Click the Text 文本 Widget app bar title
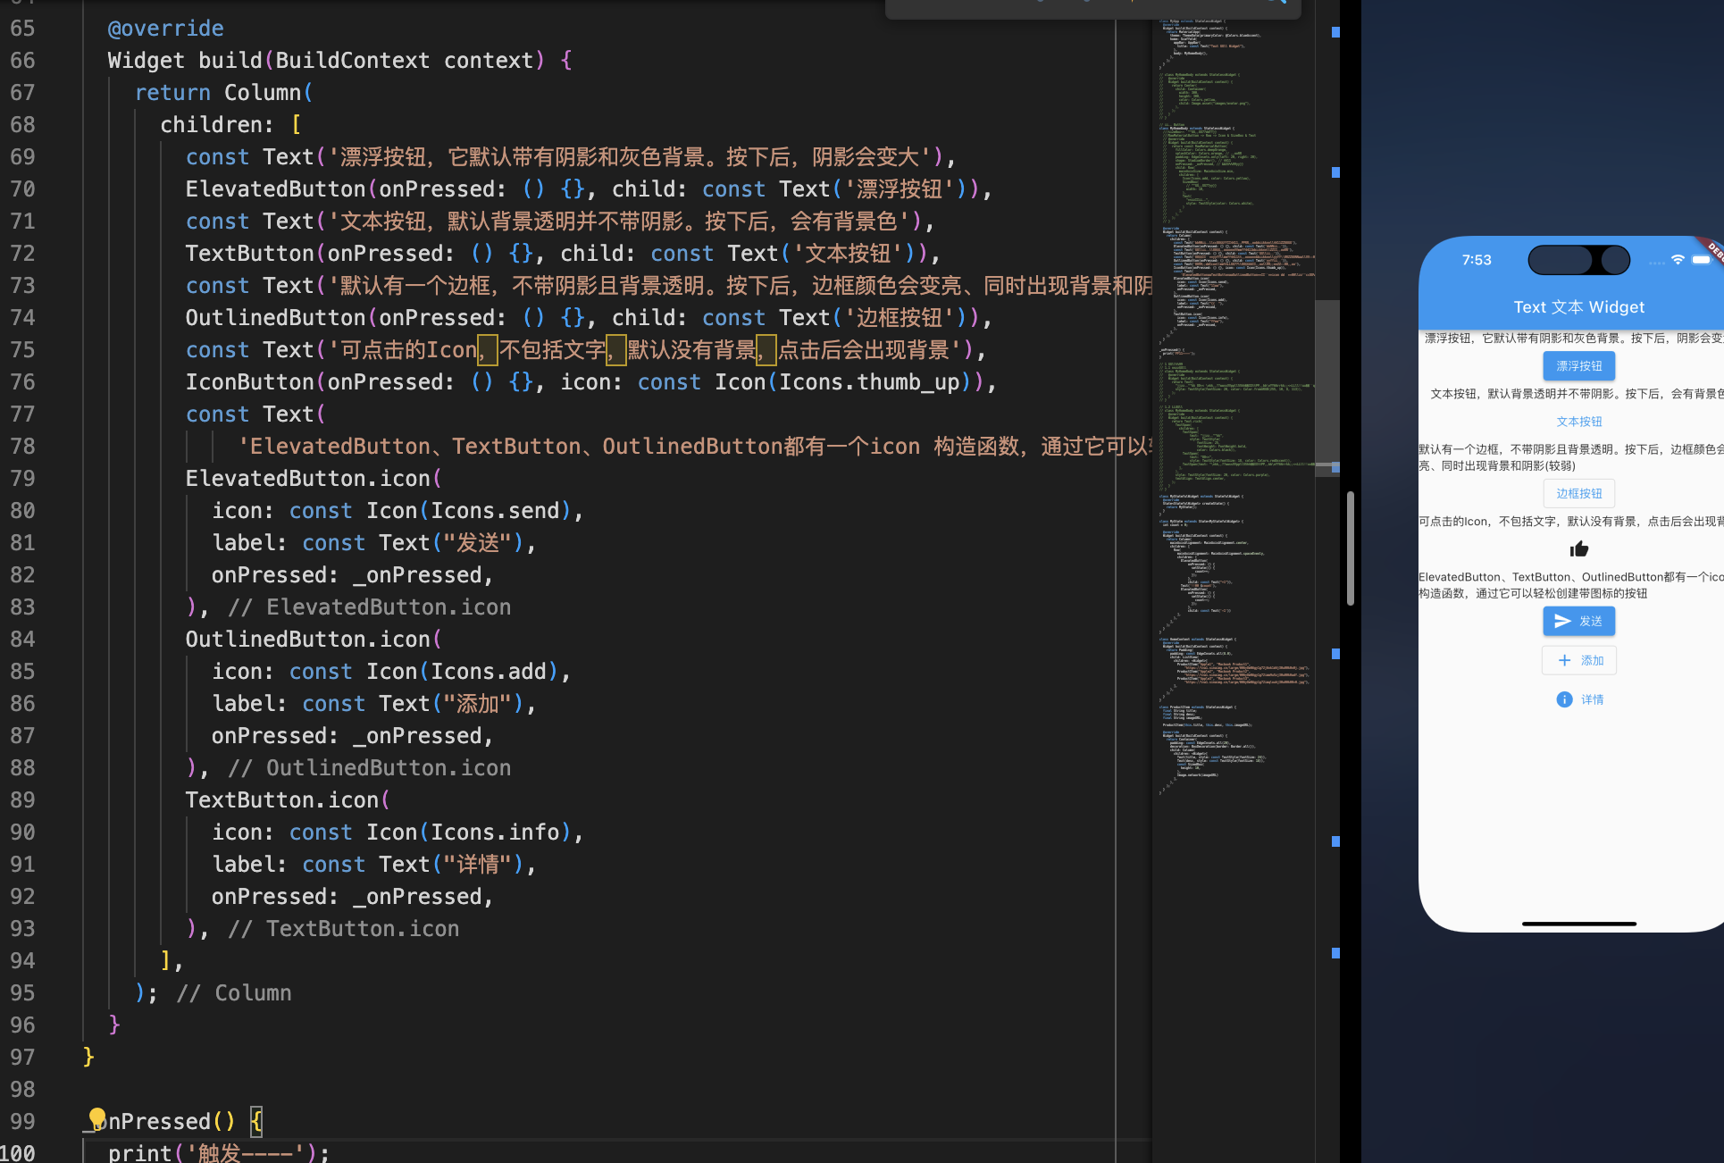Viewport: 1724px width, 1163px height. click(x=1578, y=307)
